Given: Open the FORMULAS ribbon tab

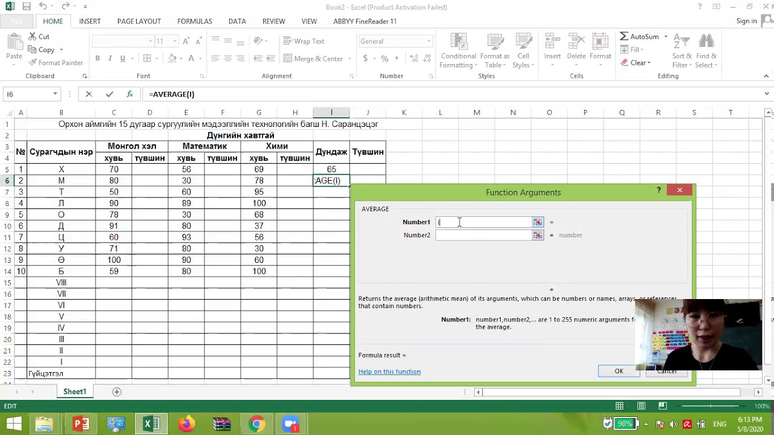Looking at the screenshot, I should pyautogui.click(x=195, y=21).
